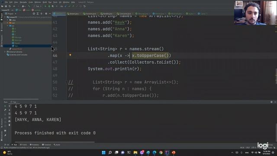Click the weather widget on taskbar
Image resolution: width=277 pixels, height=156 pixels.
(8, 153)
